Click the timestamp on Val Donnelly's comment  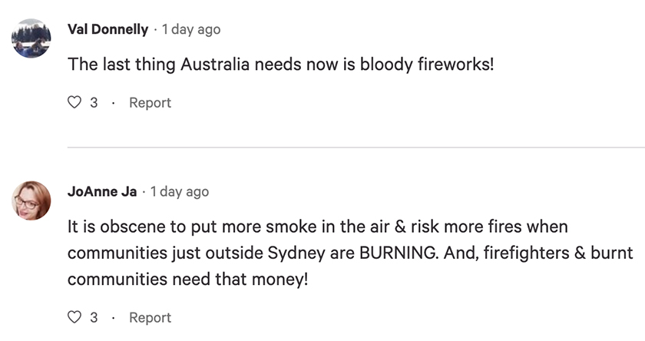pyautogui.click(x=191, y=29)
